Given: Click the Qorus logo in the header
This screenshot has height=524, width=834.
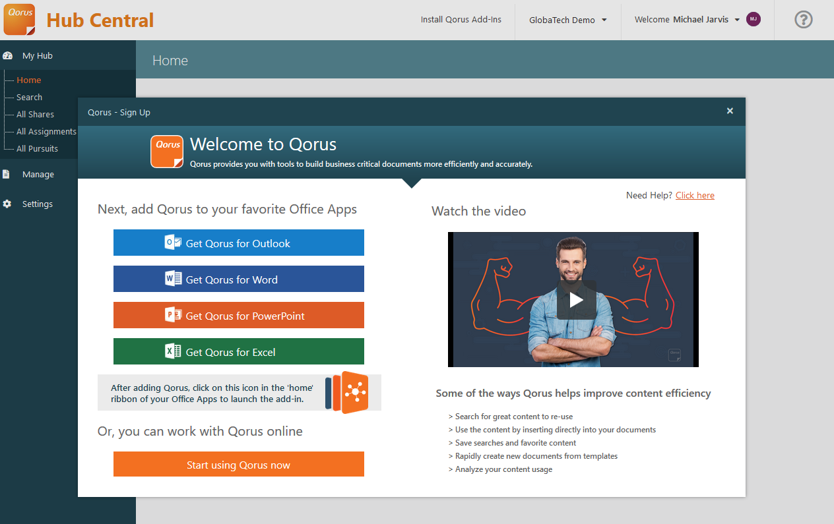Looking at the screenshot, I should pyautogui.click(x=19, y=20).
